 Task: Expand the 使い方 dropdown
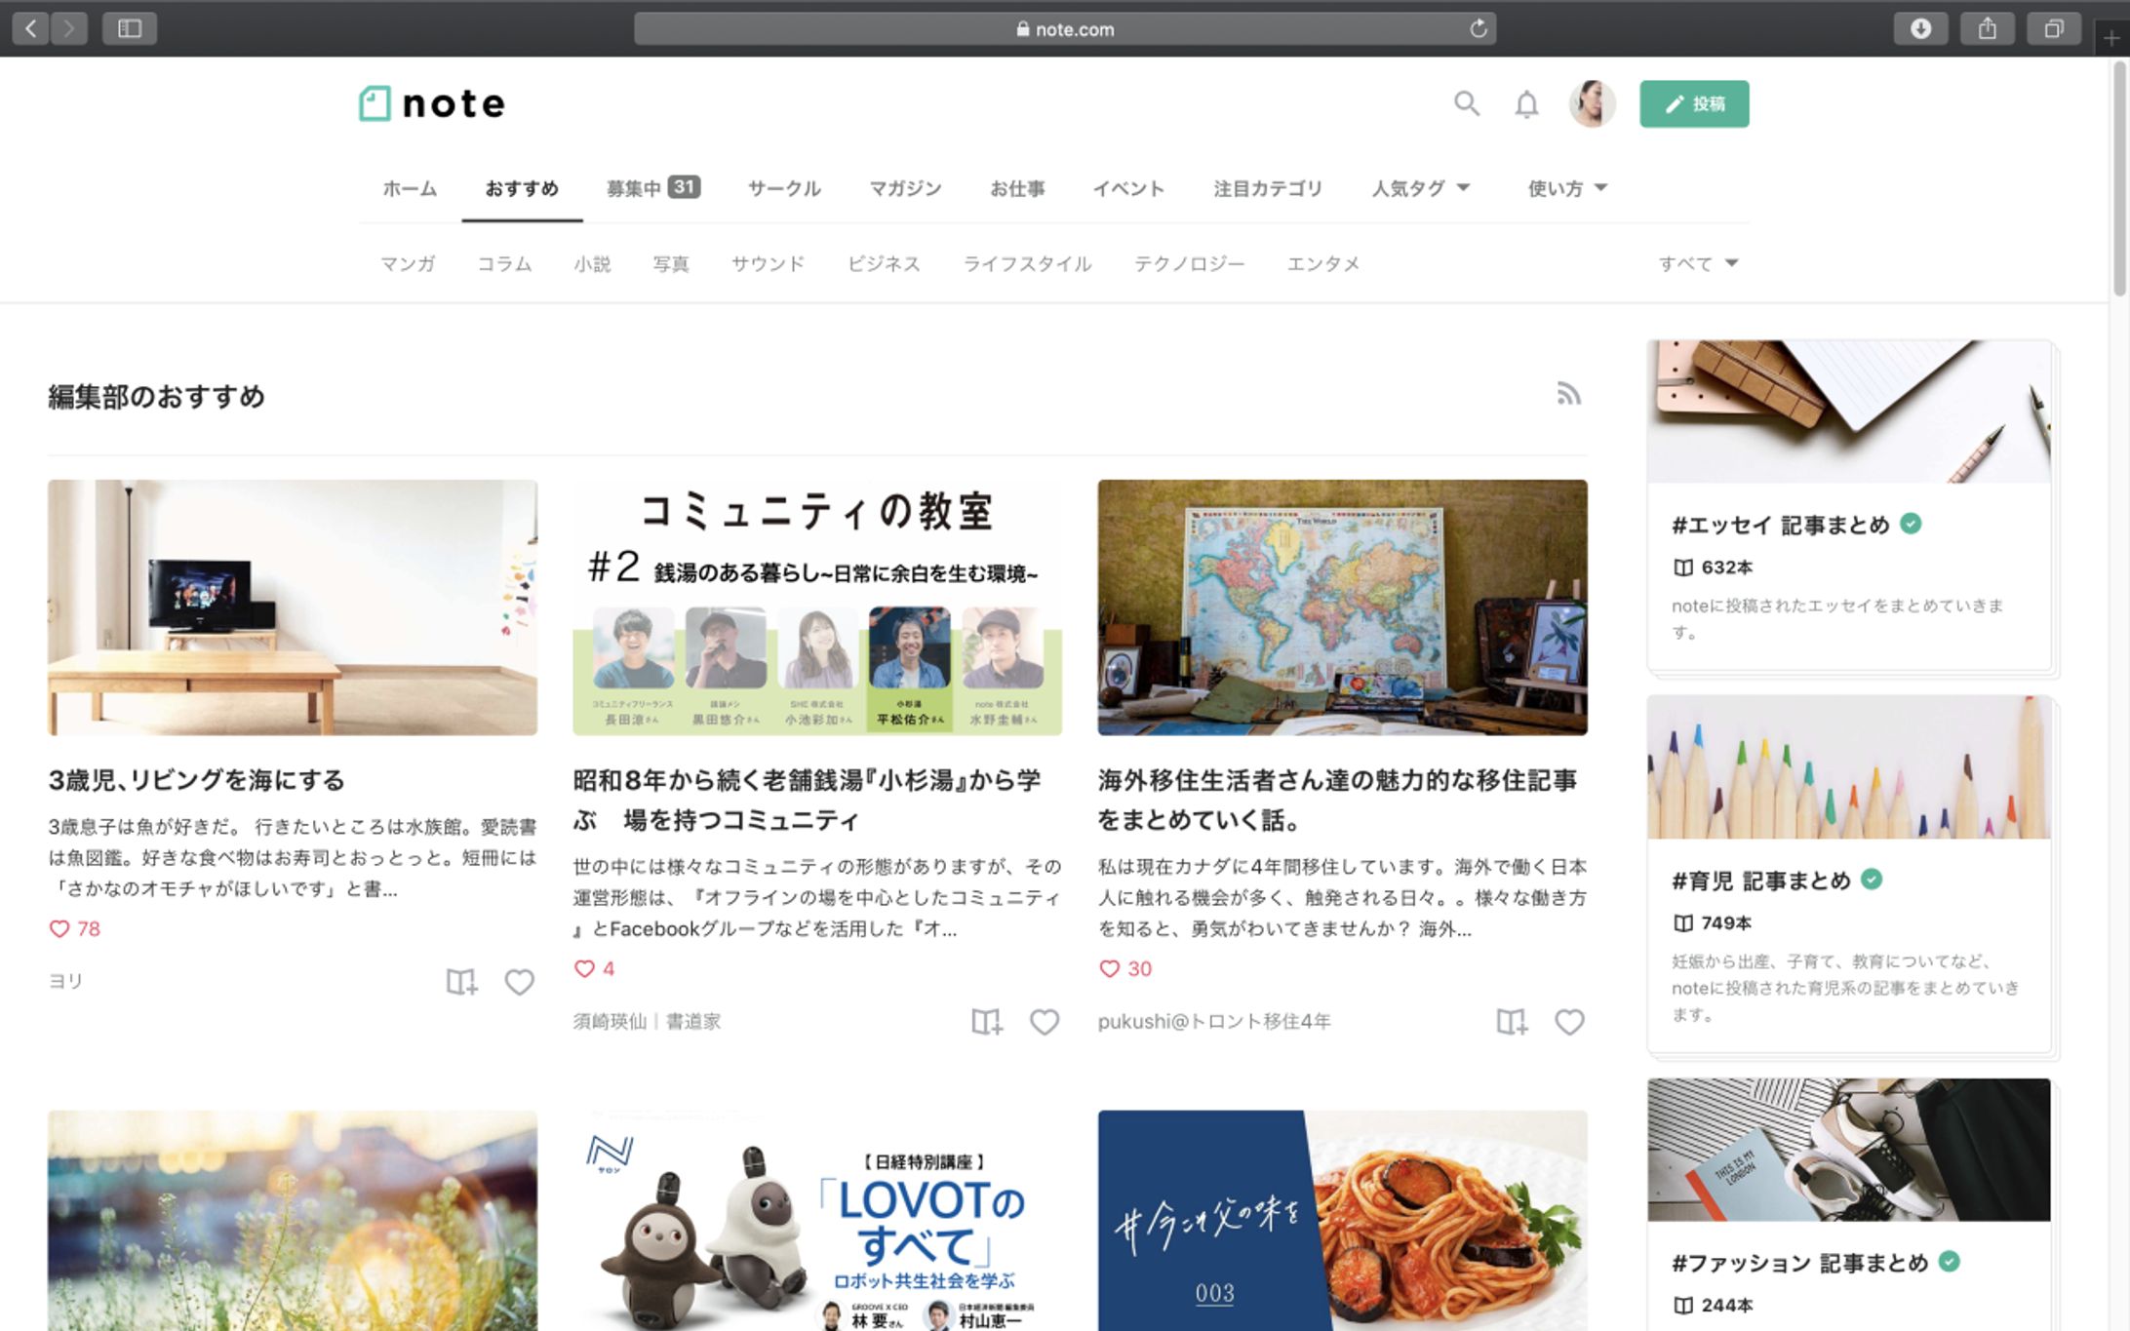tap(1567, 188)
